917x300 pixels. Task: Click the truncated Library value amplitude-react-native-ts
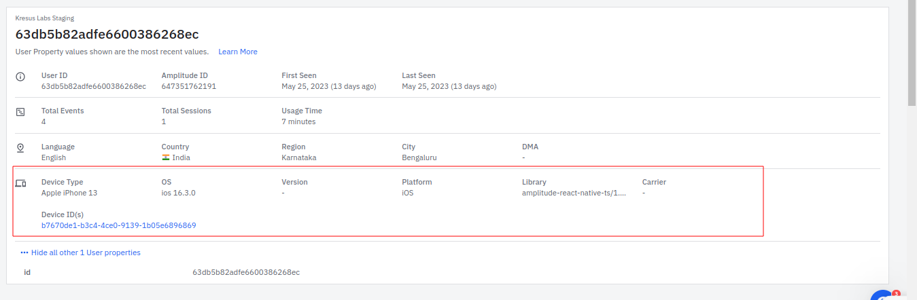pos(574,193)
